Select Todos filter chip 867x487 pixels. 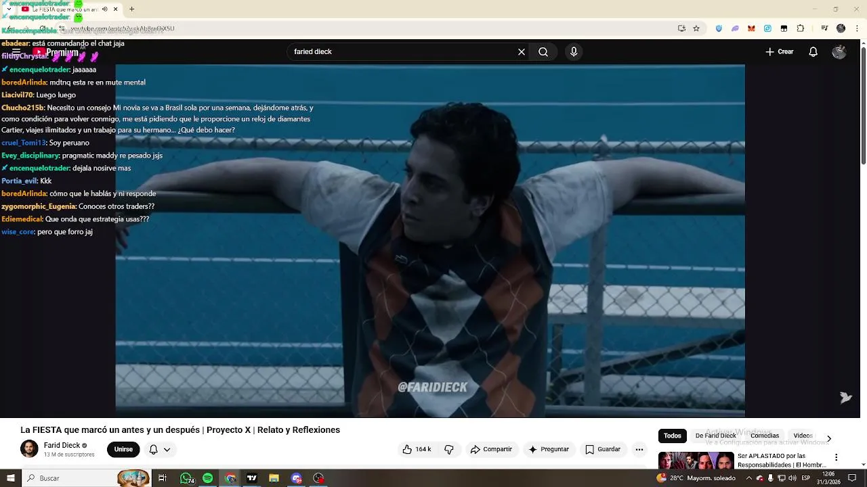pyautogui.click(x=673, y=436)
